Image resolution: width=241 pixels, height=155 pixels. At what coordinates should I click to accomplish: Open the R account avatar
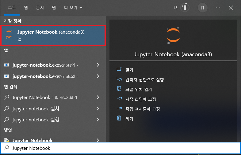point(203,8)
